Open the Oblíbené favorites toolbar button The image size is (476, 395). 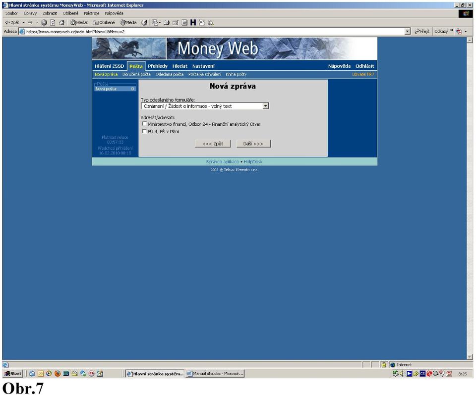click(104, 22)
